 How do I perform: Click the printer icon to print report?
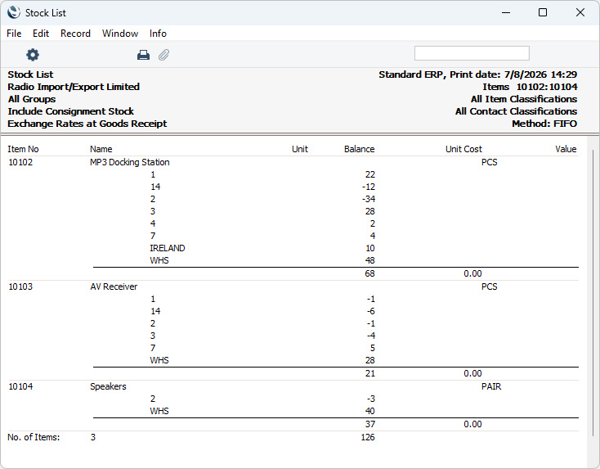[x=143, y=55]
